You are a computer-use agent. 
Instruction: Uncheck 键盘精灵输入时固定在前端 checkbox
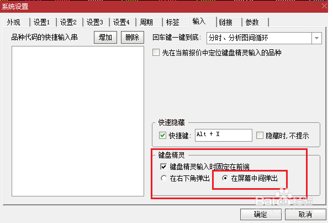pos(163,167)
